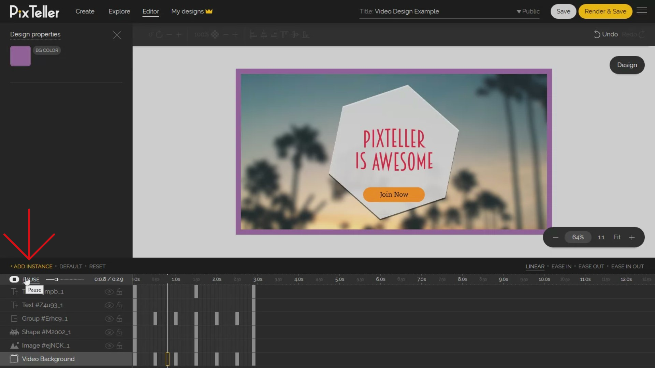Click the Save button

pos(563,11)
